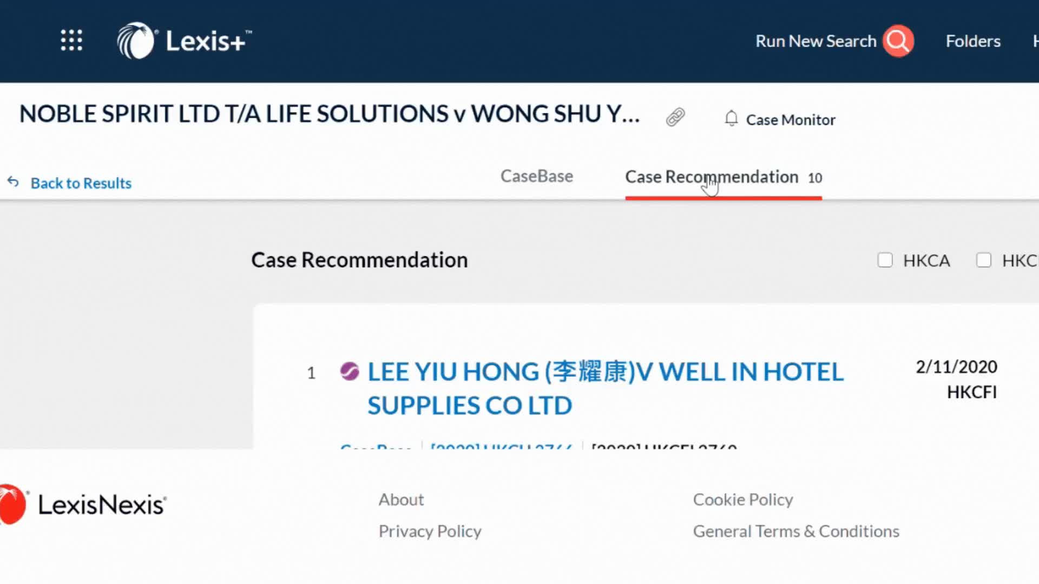Open the Cookie Policy link
This screenshot has width=1039, height=584.
[743, 500]
